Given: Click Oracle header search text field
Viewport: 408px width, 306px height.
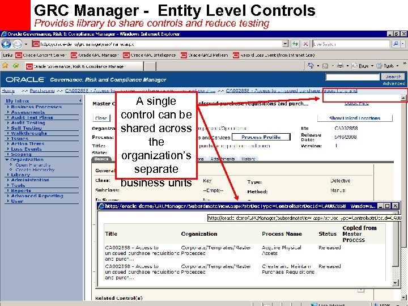Looking at the screenshot, I should tap(352, 76).
